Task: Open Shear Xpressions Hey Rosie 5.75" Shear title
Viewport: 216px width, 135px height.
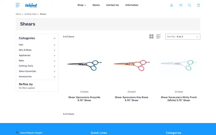Action: 132,99
